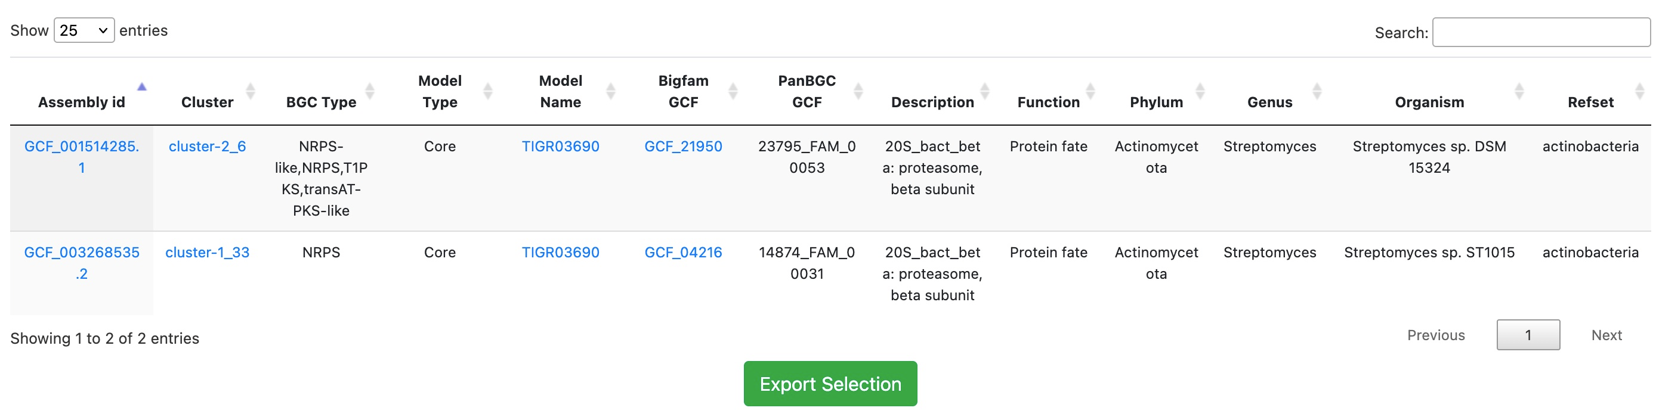Sort the Cluster column using its sort arrow
Image resolution: width=1656 pixels, height=417 pixels.
249,91
